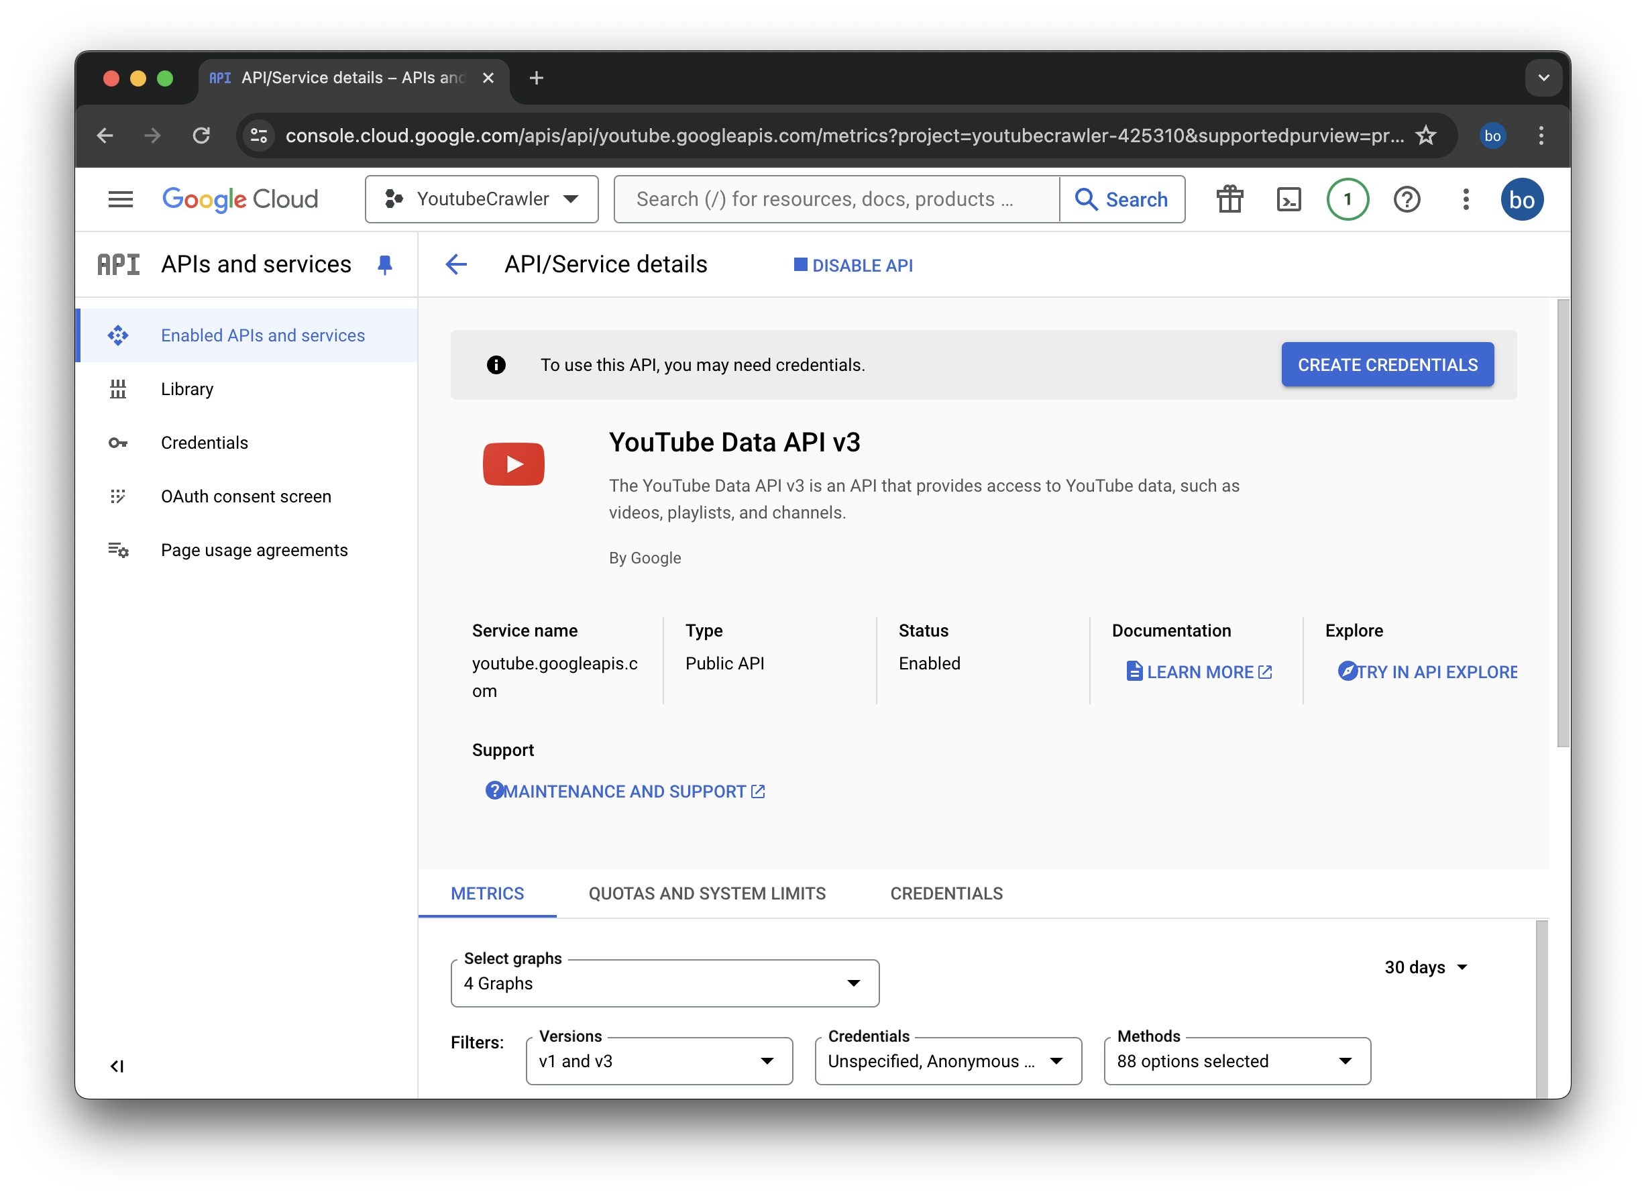Open the Versions filter dropdown

[658, 1061]
